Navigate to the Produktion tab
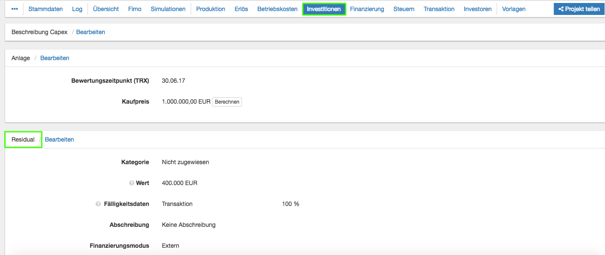The width and height of the screenshot is (605, 255). 211,9
